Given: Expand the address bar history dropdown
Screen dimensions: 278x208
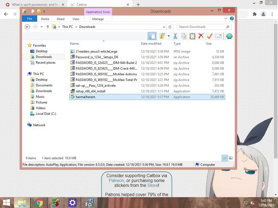Looking at the screenshot, I should coord(164,27).
